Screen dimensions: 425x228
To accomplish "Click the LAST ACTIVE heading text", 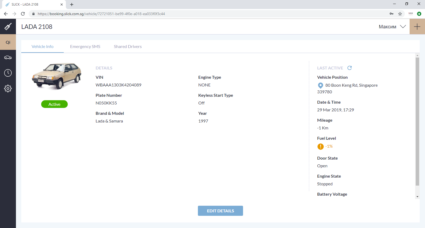I will [330, 68].
